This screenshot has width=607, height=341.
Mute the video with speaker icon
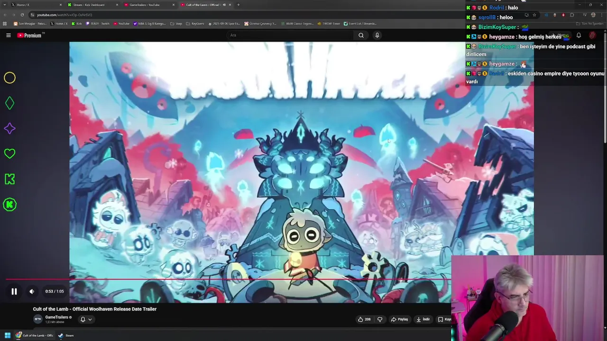pos(32,291)
